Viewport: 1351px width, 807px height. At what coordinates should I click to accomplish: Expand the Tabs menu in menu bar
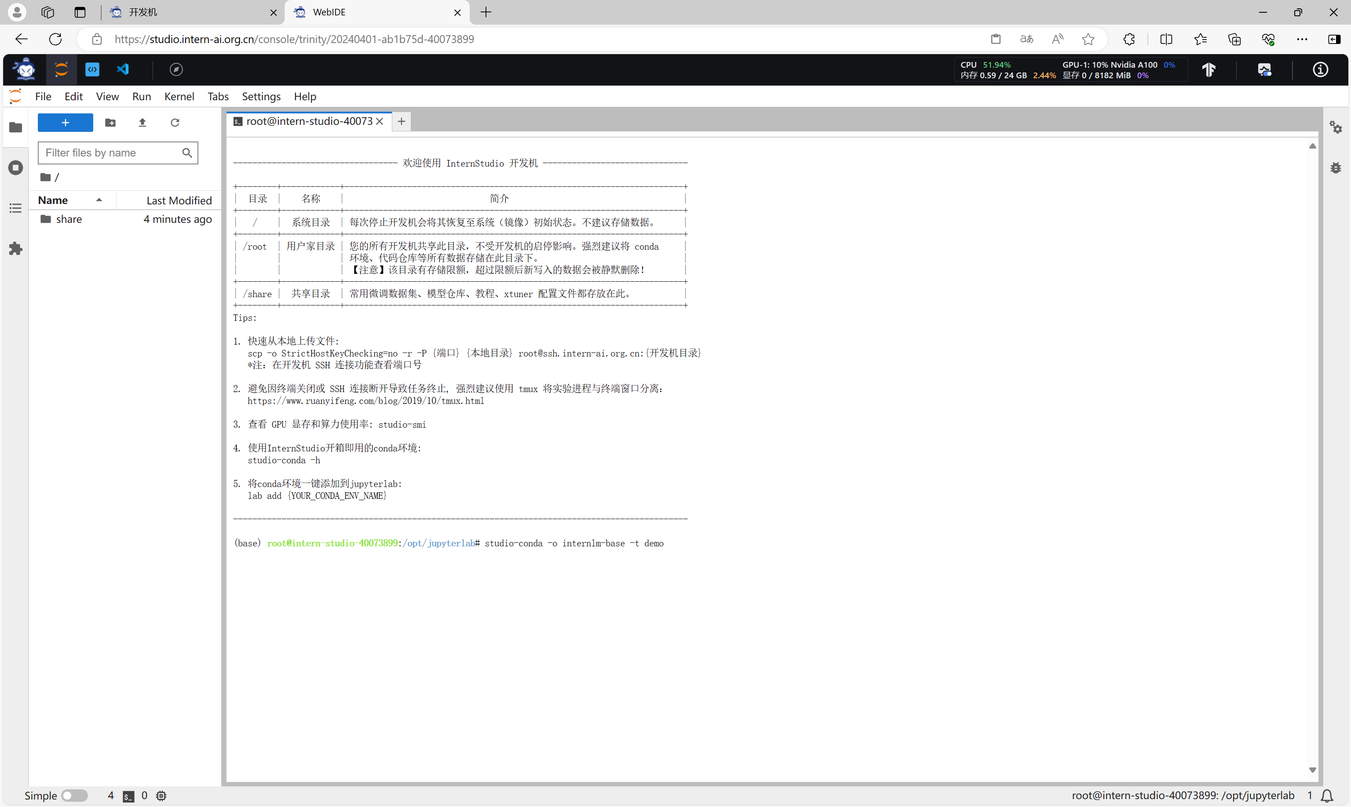coord(216,96)
